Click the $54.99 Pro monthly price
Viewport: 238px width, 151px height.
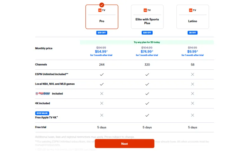(101, 51)
